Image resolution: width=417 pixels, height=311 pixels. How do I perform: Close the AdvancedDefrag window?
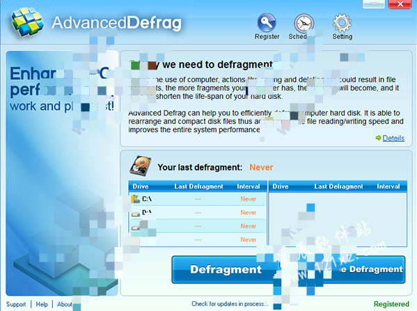coord(400,4)
